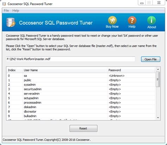Viewport: 167px width, 145px height.
Task: Click the scroll down arrow of the user list
Action: pyautogui.click(x=158, y=118)
